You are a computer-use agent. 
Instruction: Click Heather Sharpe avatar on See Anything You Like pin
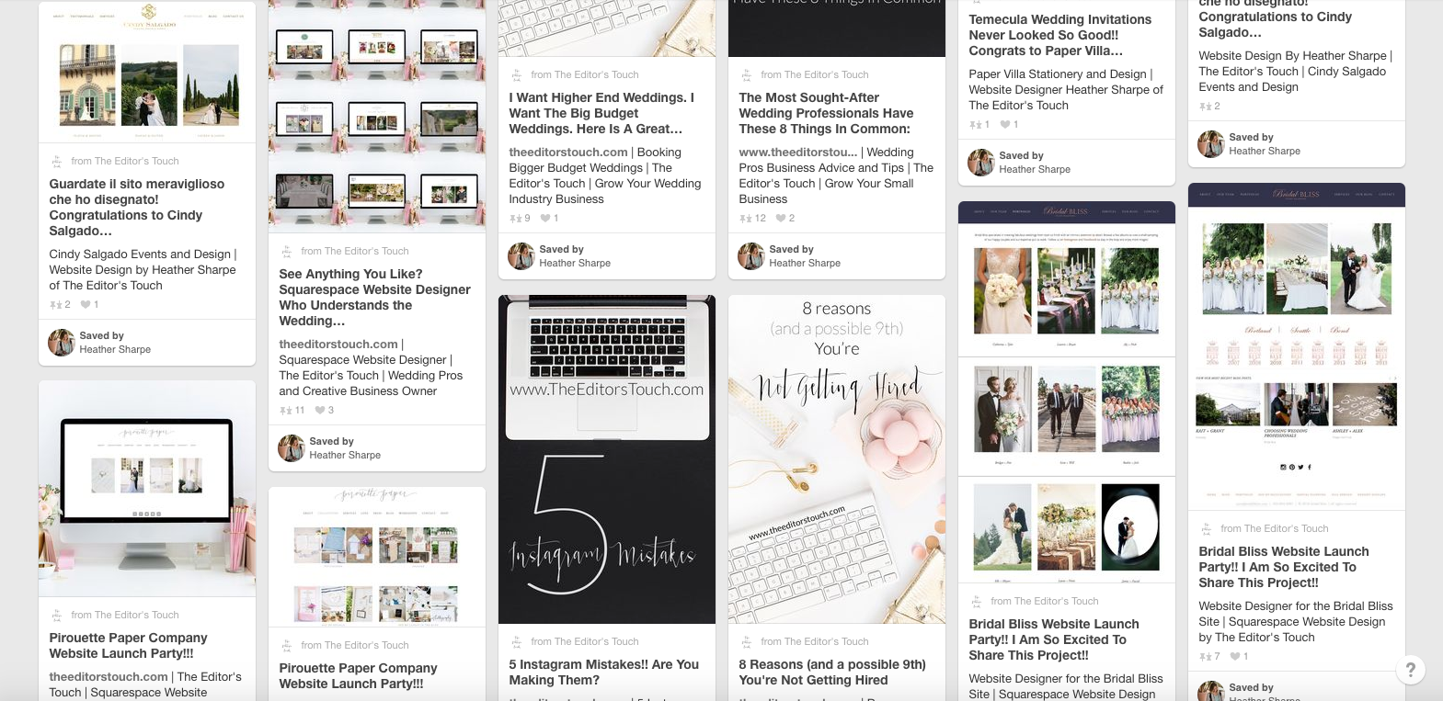tap(292, 448)
